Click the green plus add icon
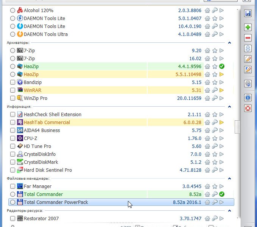This screenshot has height=227, width=257. pos(248,27)
